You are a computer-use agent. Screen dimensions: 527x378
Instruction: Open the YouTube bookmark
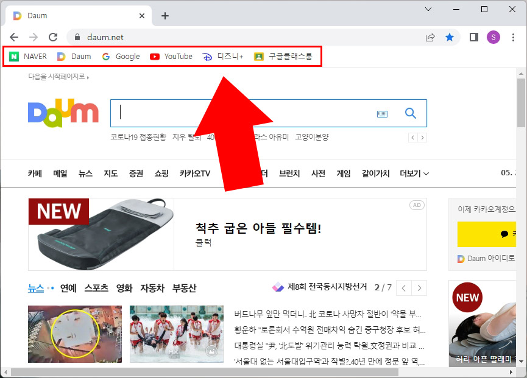[x=171, y=56]
